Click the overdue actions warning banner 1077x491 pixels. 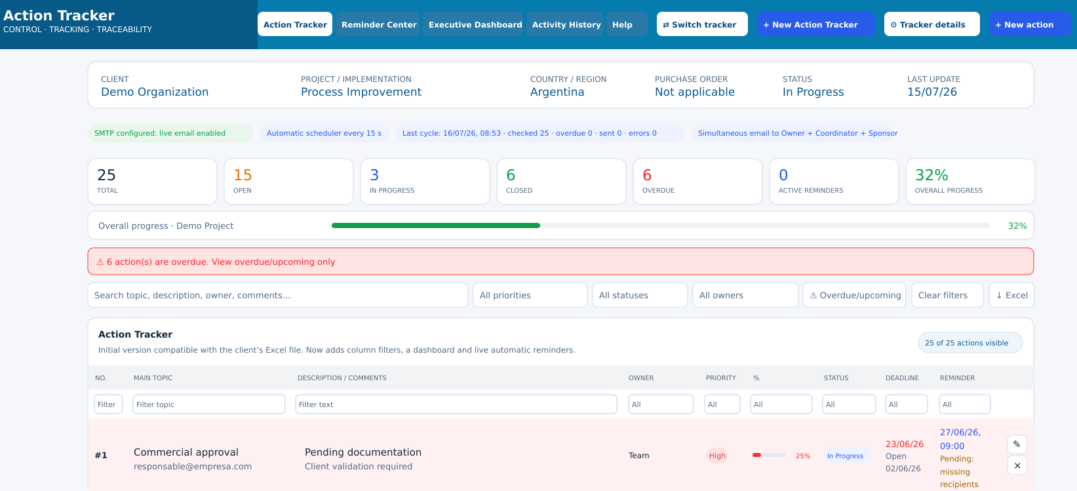click(x=560, y=262)
